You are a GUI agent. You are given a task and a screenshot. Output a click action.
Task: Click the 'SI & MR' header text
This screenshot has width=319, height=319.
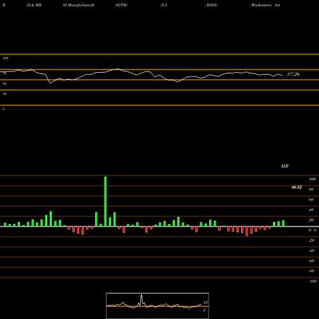click(x=34, y=5)
